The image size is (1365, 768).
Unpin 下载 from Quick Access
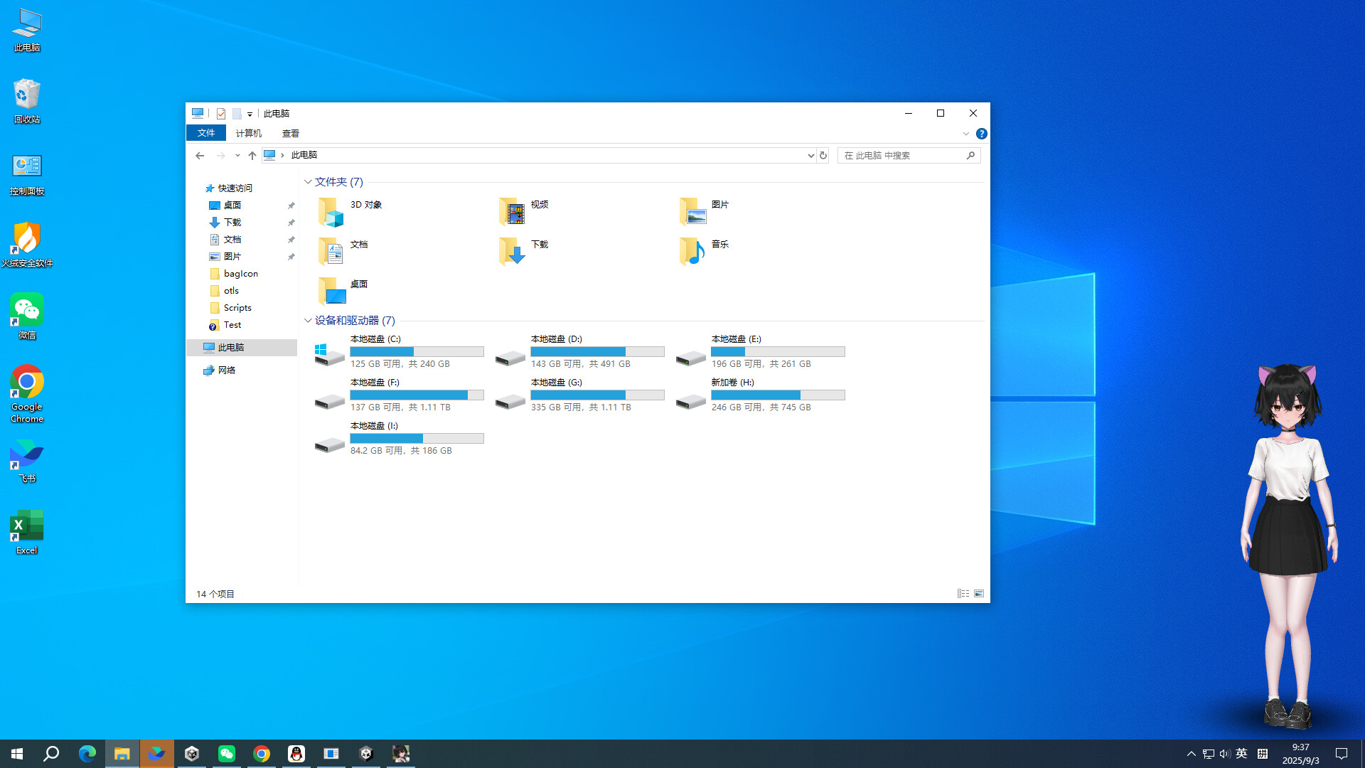pyautogui.click(x=291, y=222)
